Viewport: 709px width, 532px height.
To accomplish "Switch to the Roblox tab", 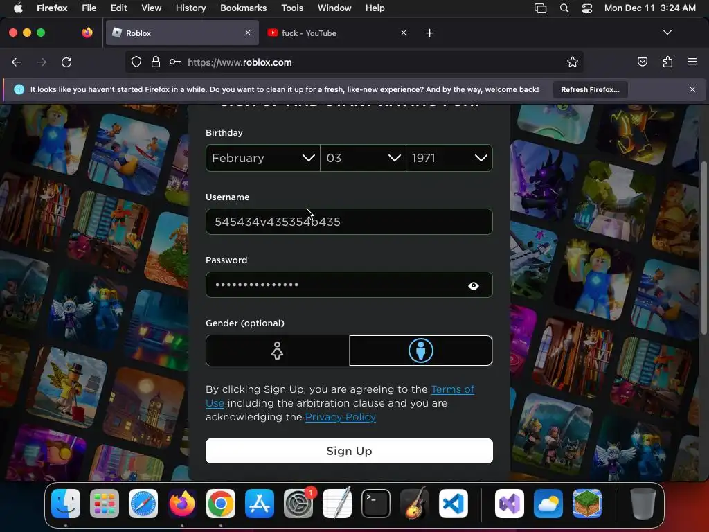I will point(182,33).
